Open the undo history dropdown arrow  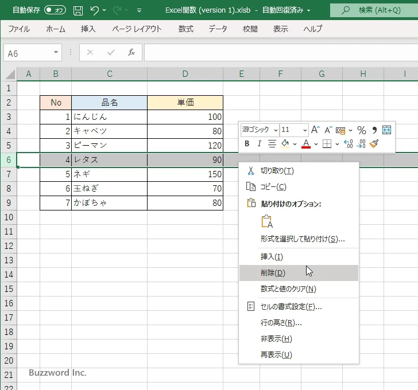[x=104, y=10]
